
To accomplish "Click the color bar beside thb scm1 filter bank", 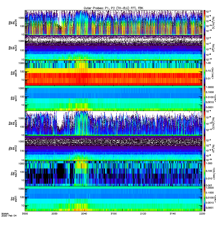I will pyautogui.click(x=204, y=98).
